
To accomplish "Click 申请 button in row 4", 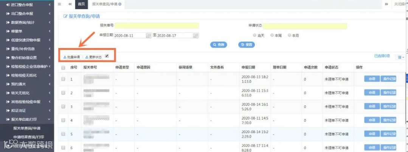I will tap(372, 120).
